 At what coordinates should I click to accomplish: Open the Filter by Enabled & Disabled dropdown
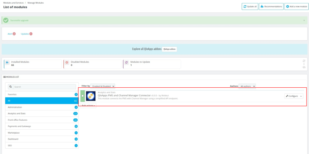103,86
